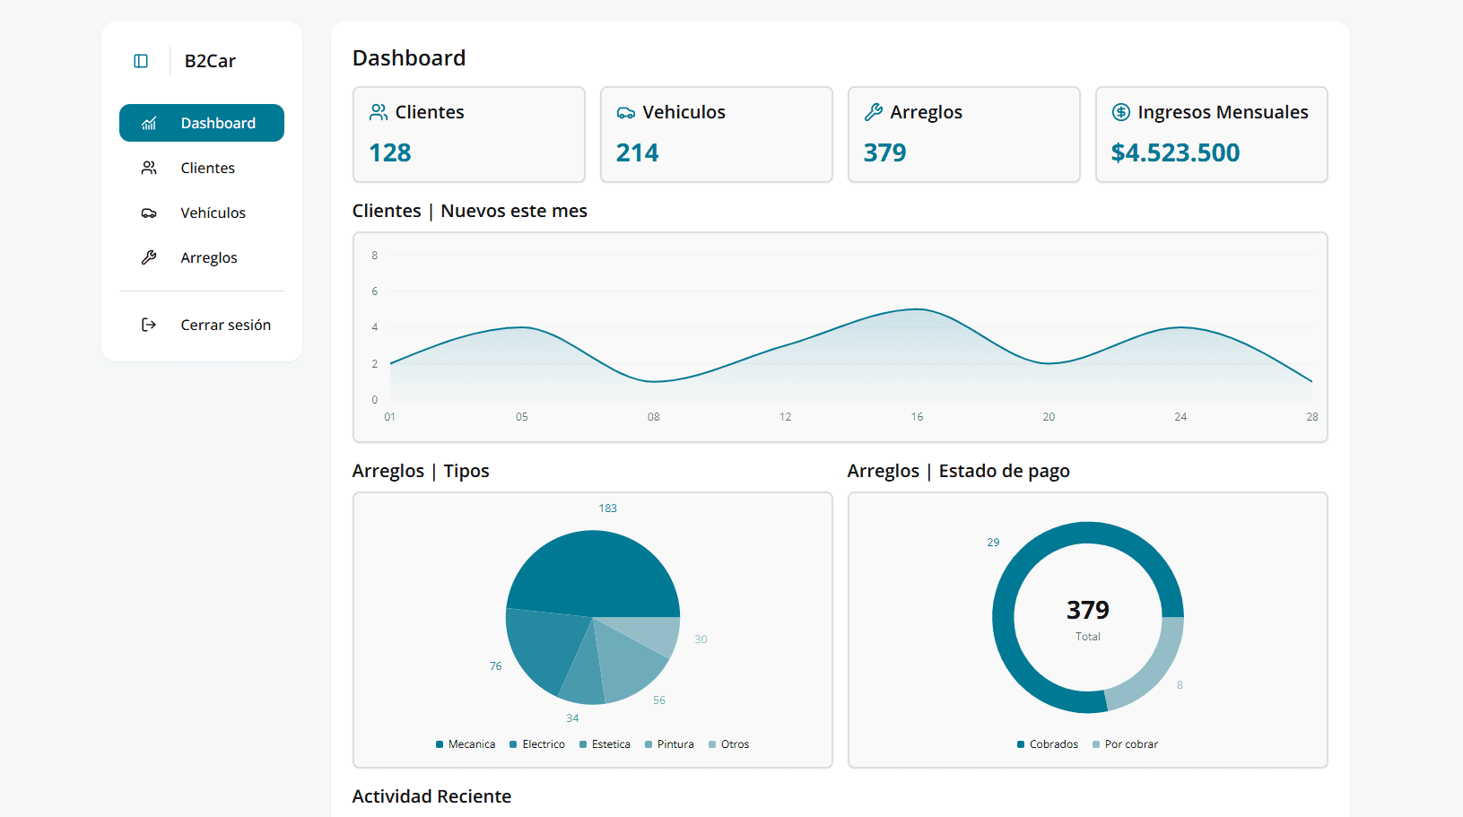Open the Clientes page from sidebar
Image resolution: width=1463 pixels, height=817 pixels.
pyautogui.click(x=207, y=168)
